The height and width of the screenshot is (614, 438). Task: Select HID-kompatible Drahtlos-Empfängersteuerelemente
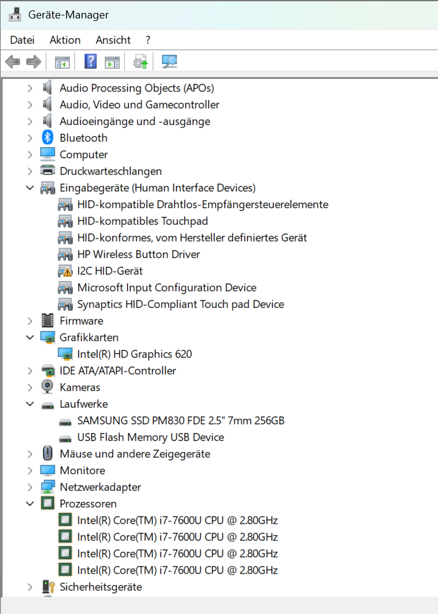tap(202, 204)
